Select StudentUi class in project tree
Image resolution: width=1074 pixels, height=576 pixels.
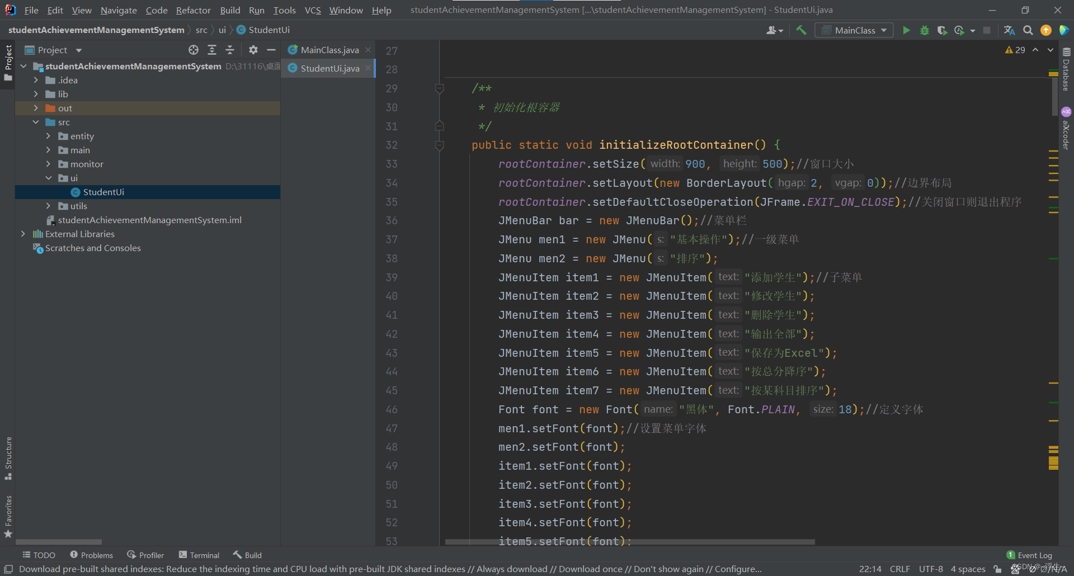pyautogui.click(x=148, y=192)
